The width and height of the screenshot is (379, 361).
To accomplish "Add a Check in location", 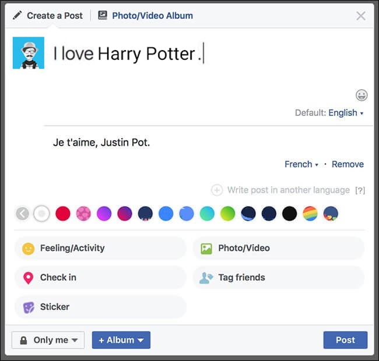I will click(x=100, y=278).
